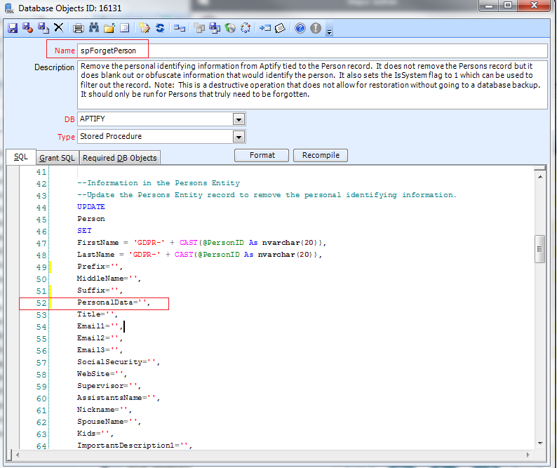
Task: Click the vertical scrollbar thumb in SQL editor
Action: [540, 249]
